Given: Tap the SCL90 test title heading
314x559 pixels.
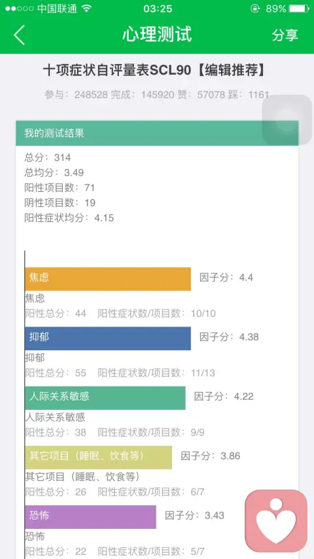Looking at the screenshot, I should tap(154, 70).
